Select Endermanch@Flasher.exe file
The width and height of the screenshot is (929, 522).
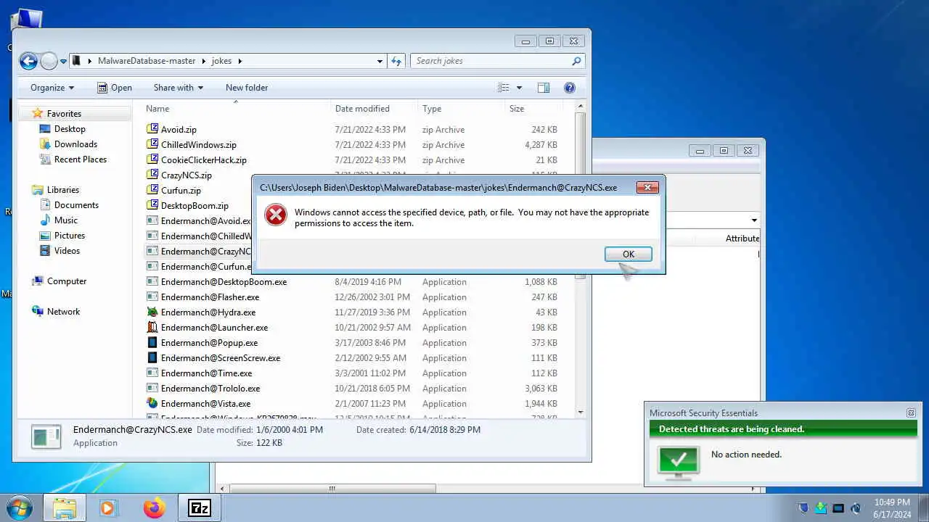coord(210,297)
